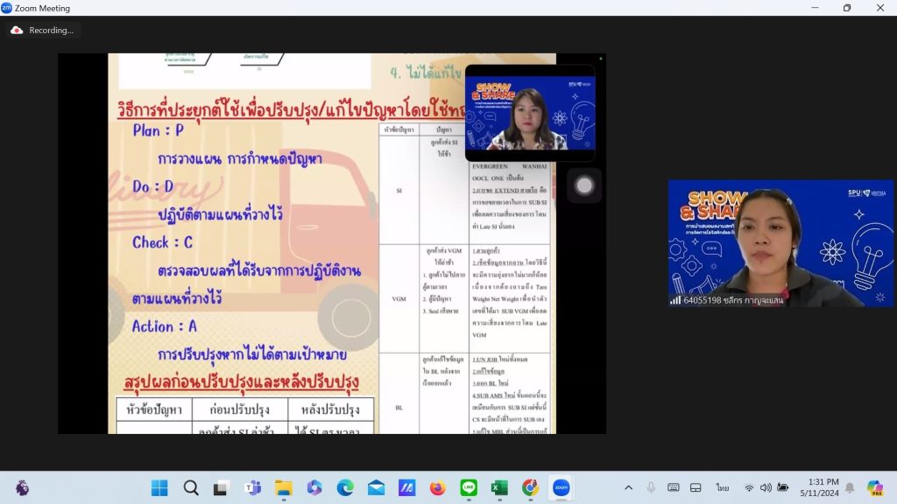Check battery status in system tray
This screenshot has height=504, width=897.
pos(782,488)
